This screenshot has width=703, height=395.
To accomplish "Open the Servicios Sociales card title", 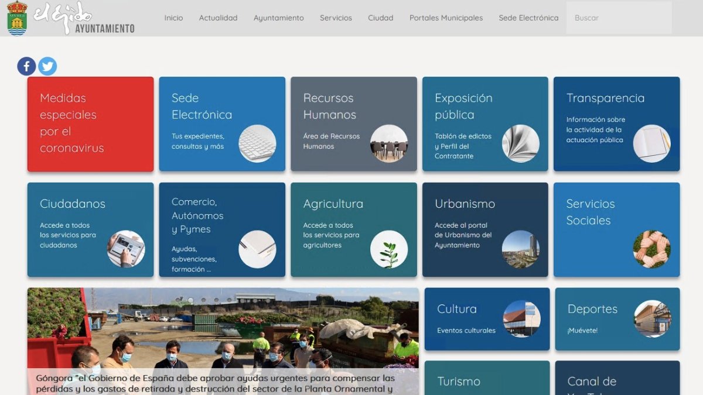I will tap(591, 212).
